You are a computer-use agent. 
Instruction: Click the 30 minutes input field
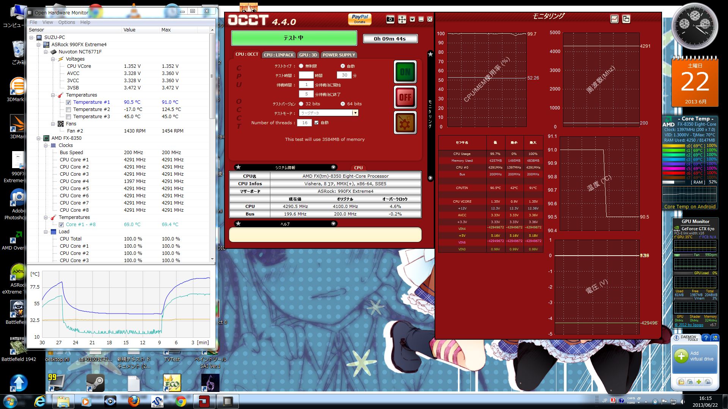coord(344,75)
